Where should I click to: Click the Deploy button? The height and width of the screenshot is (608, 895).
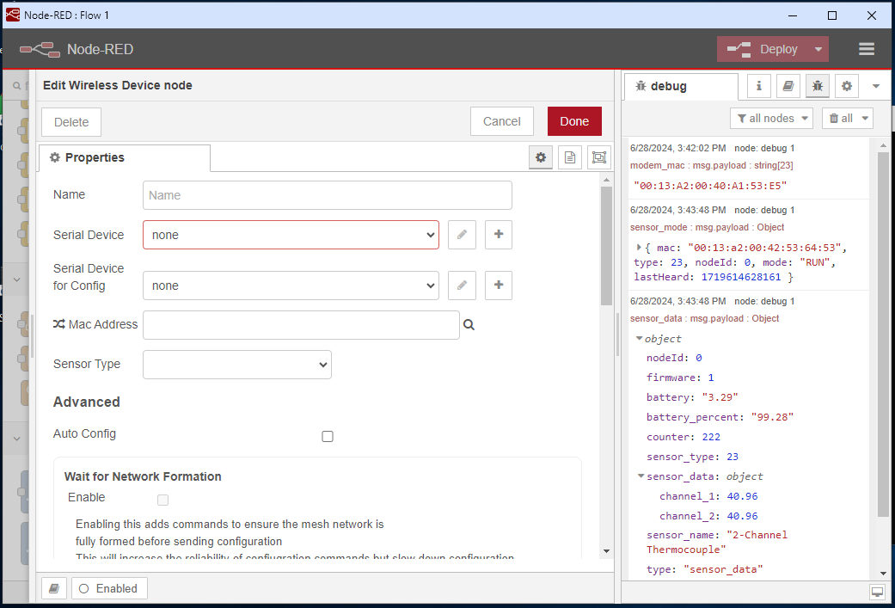coord(763,49)
